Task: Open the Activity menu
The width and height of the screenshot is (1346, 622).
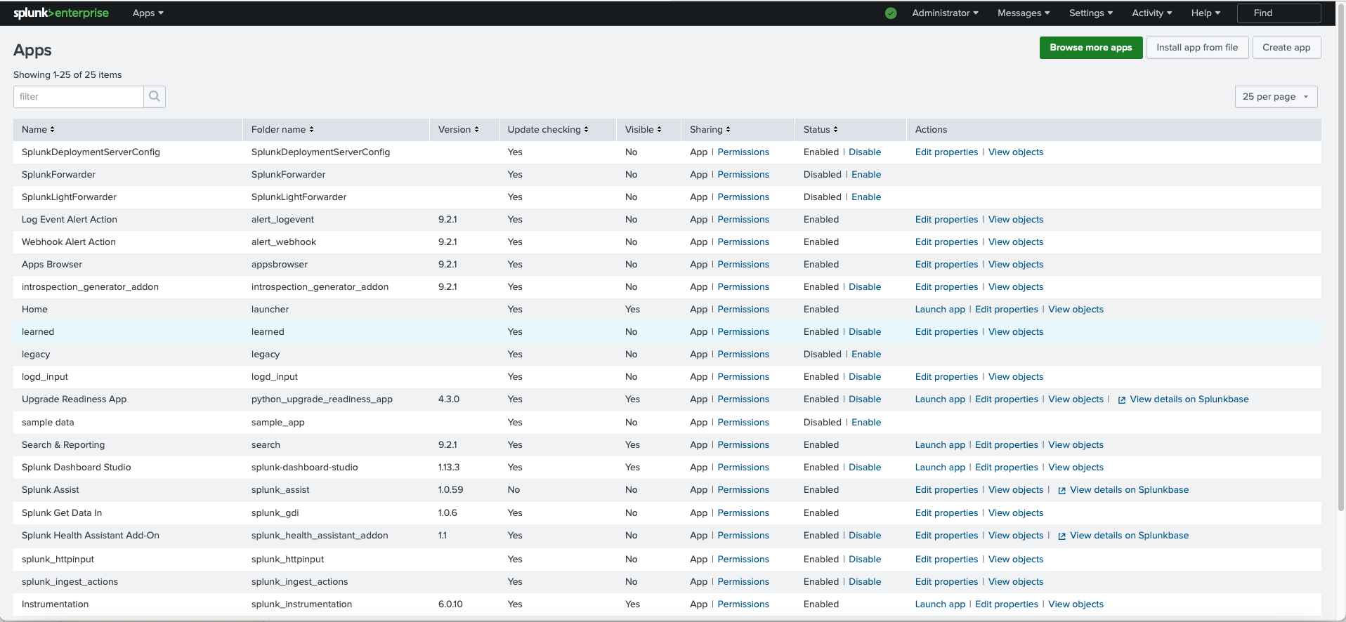Action: [x=1151, y=13]
